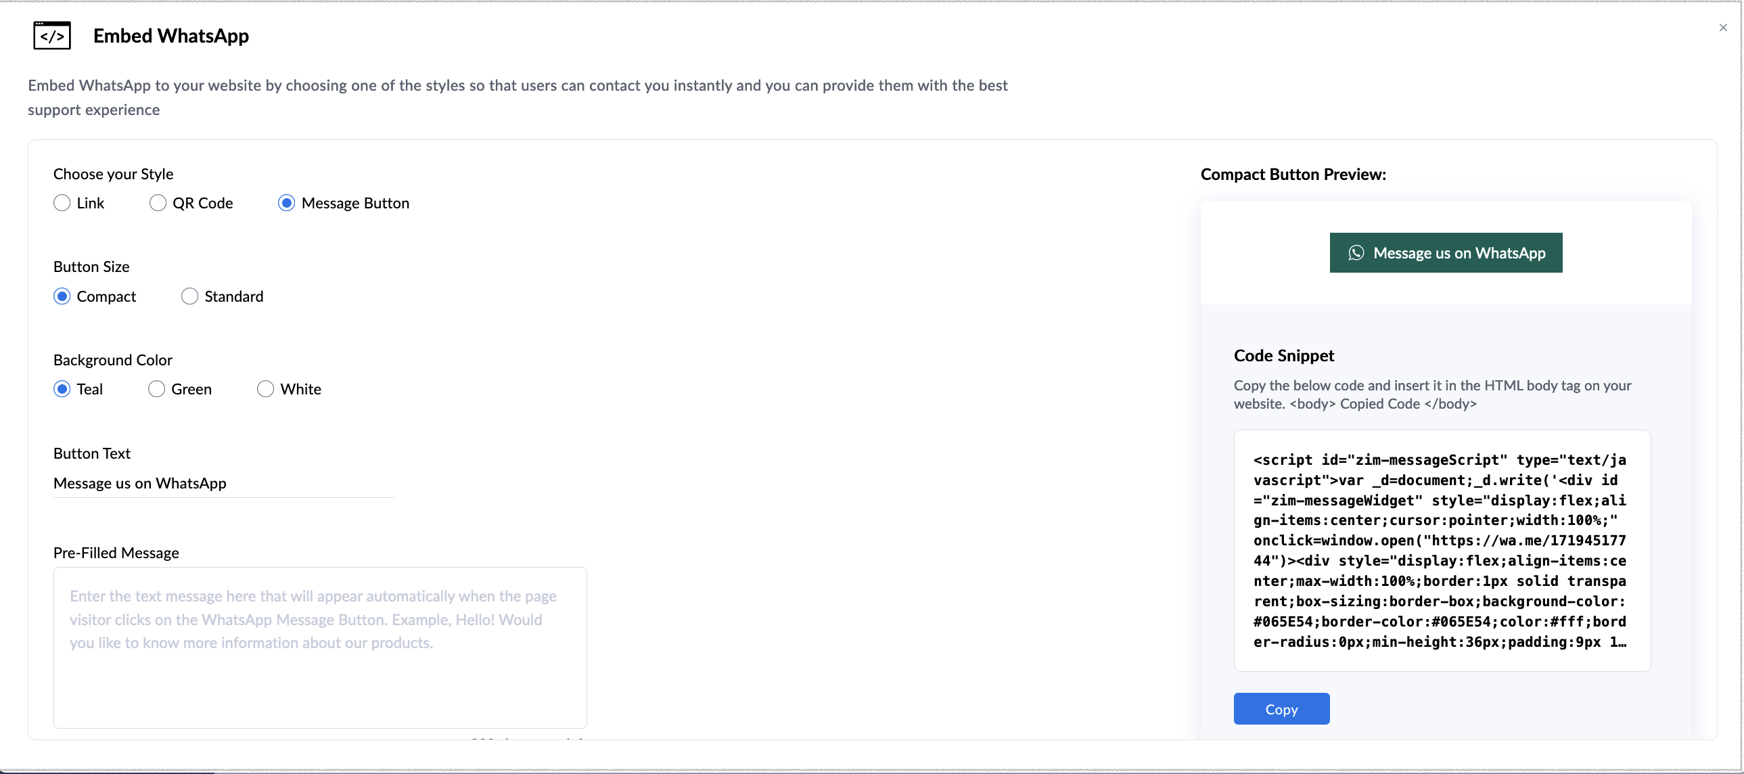Select White background color
The width and height of the screenshot is (1744, 774).
pos(265,390)
